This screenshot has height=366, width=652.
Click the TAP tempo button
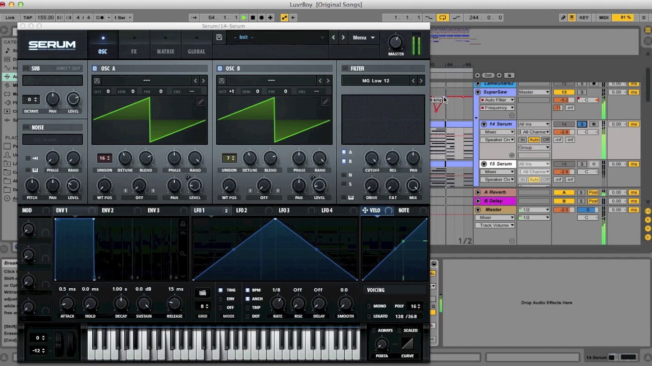pyautogui.click(x=28, y=17)
